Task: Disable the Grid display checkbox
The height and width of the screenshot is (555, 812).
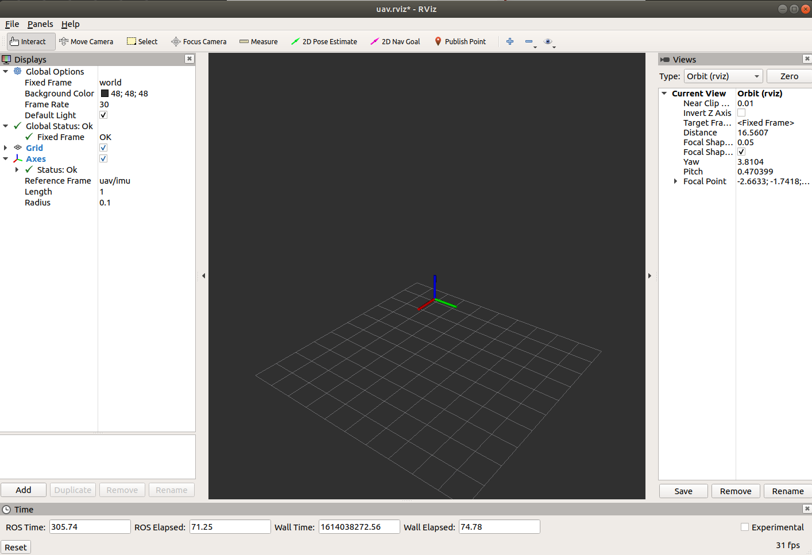Action: (103, 148)
